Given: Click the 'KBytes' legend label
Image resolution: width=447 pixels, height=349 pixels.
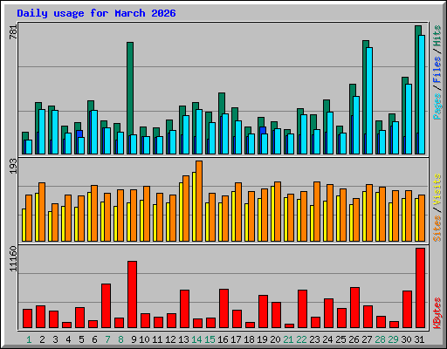Looking at the screenshot, I should click(437, 313).
